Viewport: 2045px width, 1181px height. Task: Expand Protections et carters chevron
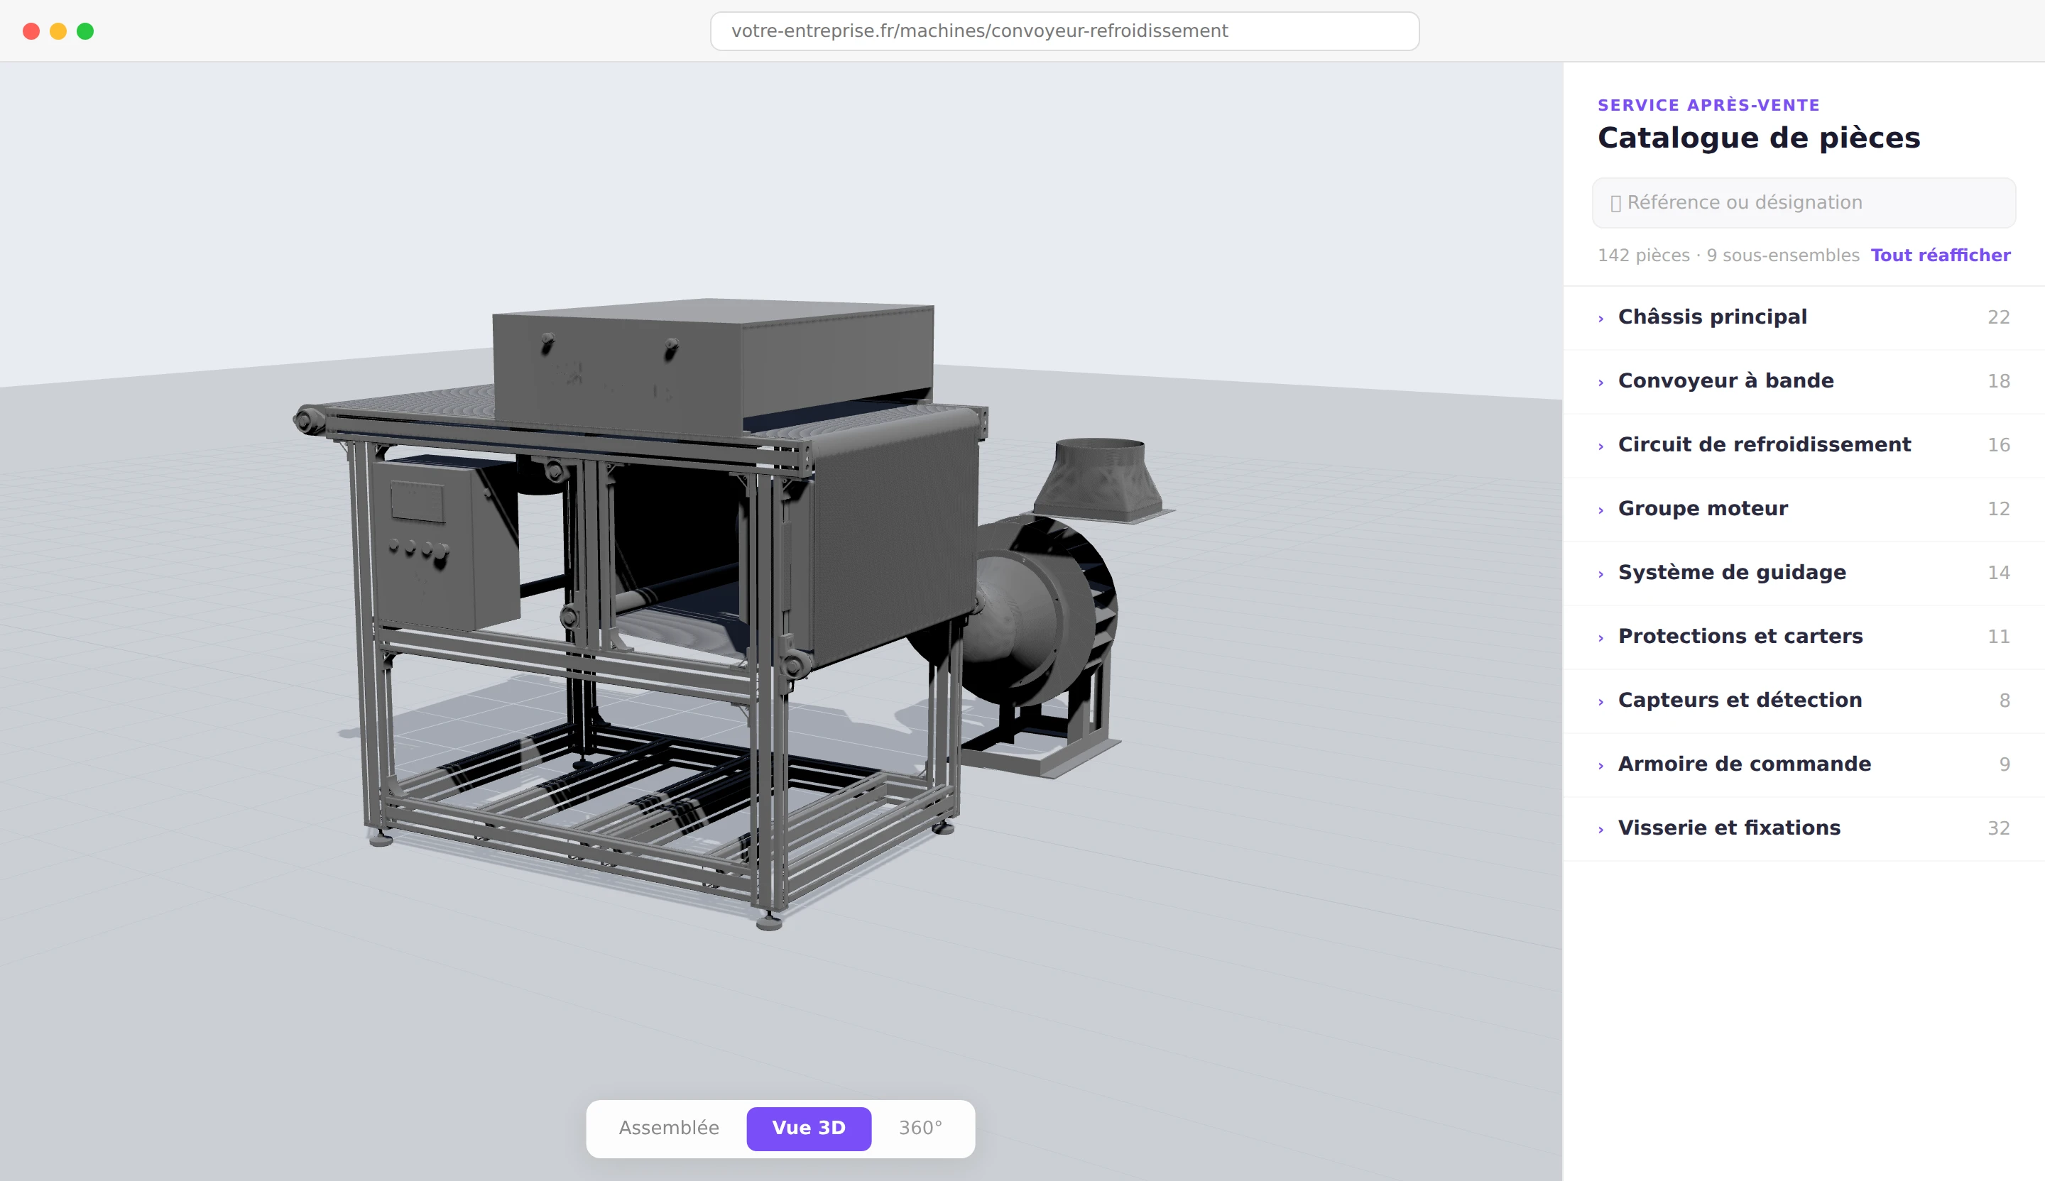pos(1600,638)
